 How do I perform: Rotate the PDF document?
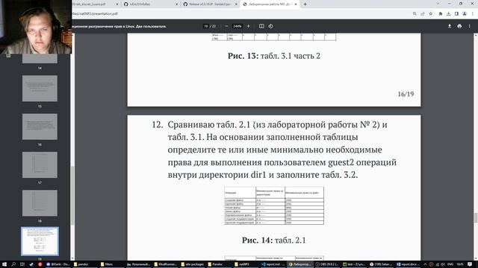pos(270,26)
